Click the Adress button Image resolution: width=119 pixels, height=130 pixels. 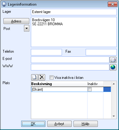click(16, 21)
